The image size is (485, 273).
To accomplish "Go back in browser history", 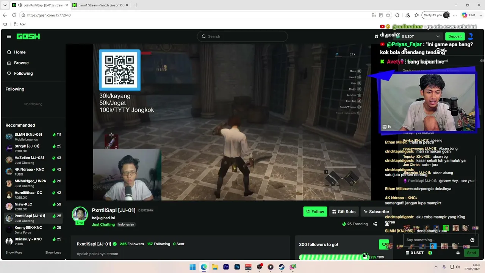I will [5, 15].
